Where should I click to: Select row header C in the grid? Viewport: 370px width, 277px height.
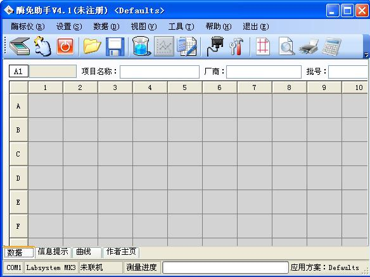18,154
